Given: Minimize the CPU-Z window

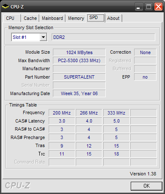Looking at the screenshot, I should tap(139, 6).
